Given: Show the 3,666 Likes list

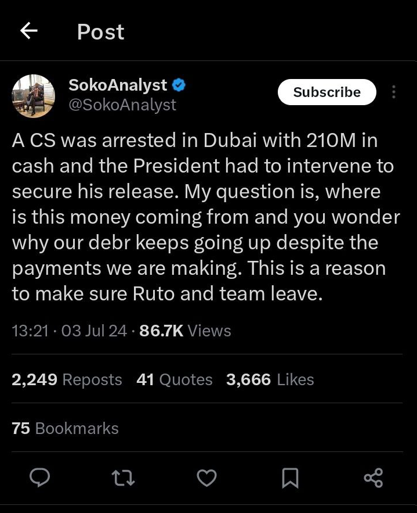Looking at the screenshot, I should click(270, 379).
